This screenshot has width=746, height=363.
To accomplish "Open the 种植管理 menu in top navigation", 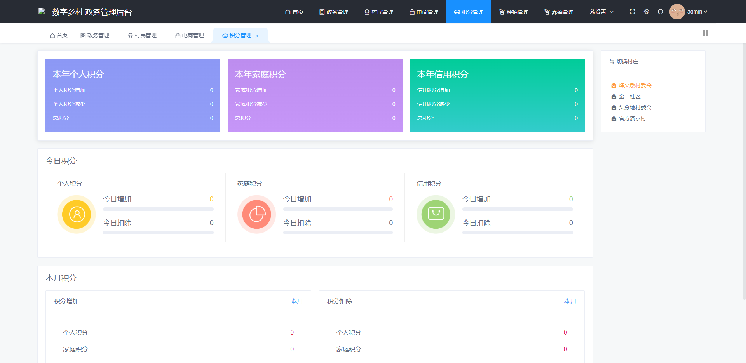I will pyautogui.click(x=514, y=12).
